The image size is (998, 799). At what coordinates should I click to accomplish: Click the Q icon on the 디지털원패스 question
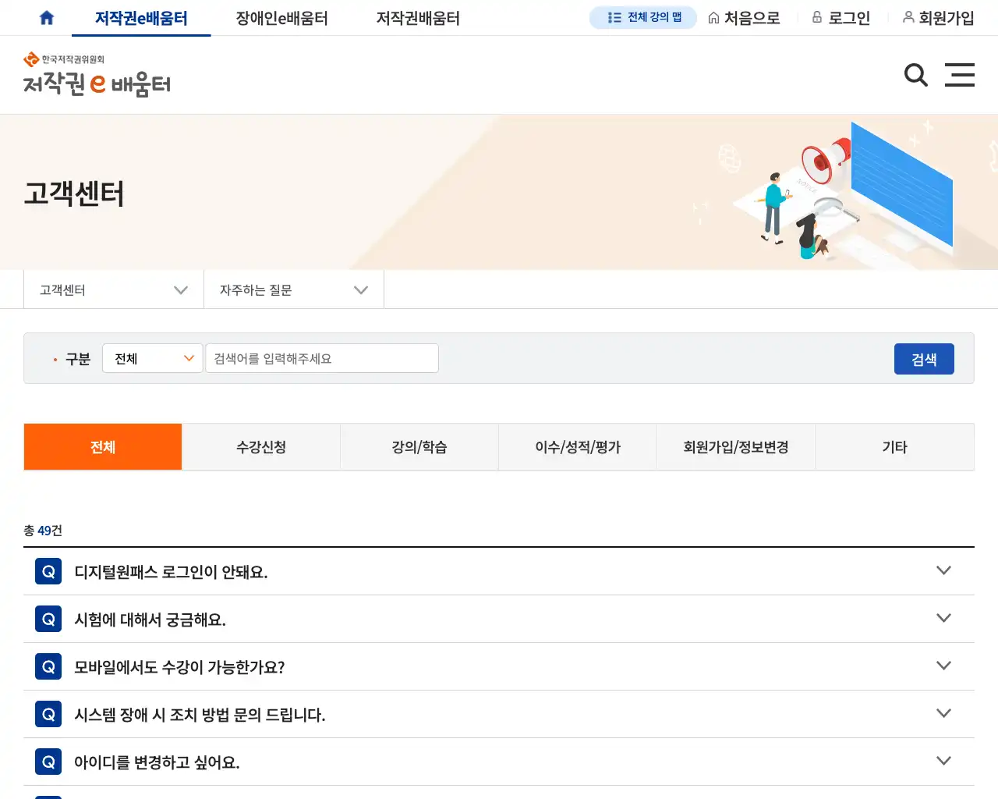click(48, 570)
